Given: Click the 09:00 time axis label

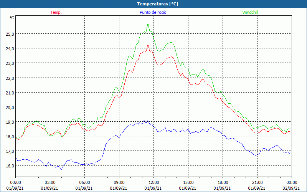Looking at the screenshot, I should tap(119, 183).
